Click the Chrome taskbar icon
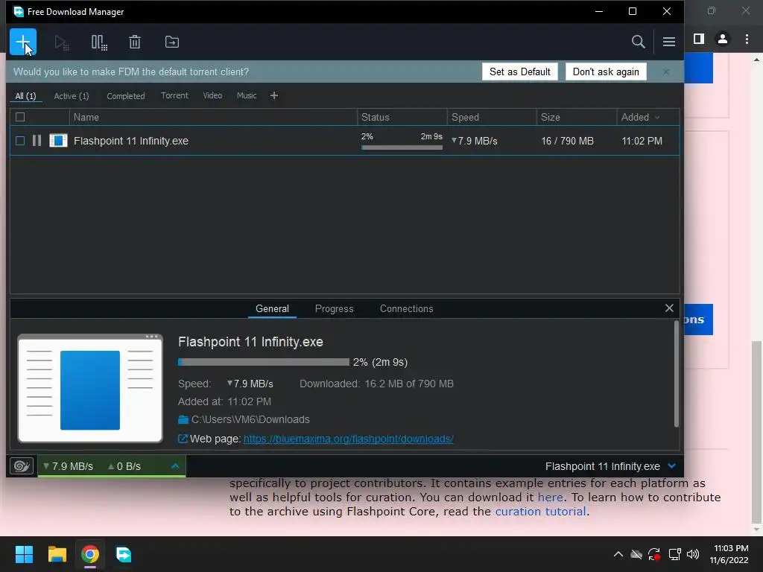The height and width of the screenshot is (572, 763). click(x=90, y=554)
